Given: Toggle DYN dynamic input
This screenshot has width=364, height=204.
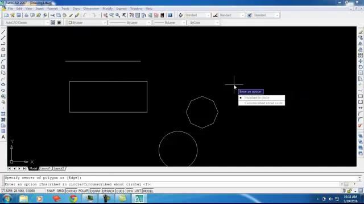Looking at the screenshot, I should tap(130, 191).
